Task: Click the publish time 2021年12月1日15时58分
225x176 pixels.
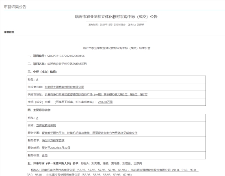Action: point(112,24)
